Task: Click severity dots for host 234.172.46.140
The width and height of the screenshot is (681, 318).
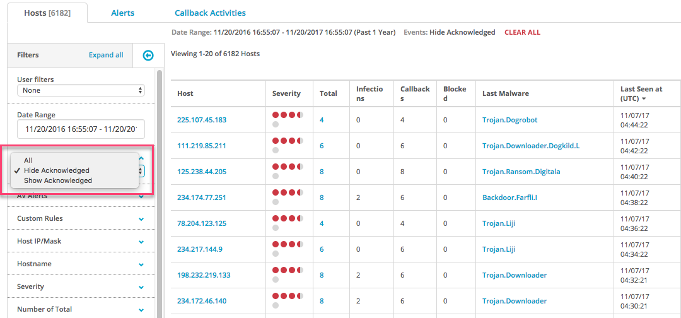Action: tap(288, 300)
